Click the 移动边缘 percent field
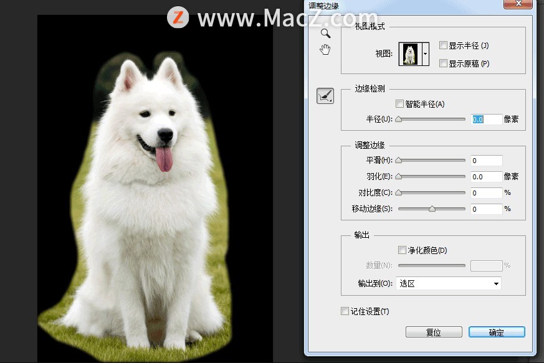The width and height of the screenshot is (544, 363). (x=487, y=209)
